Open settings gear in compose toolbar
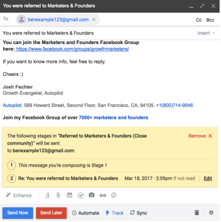The width and height of the screenshot is (221, 222). [211, 213]
